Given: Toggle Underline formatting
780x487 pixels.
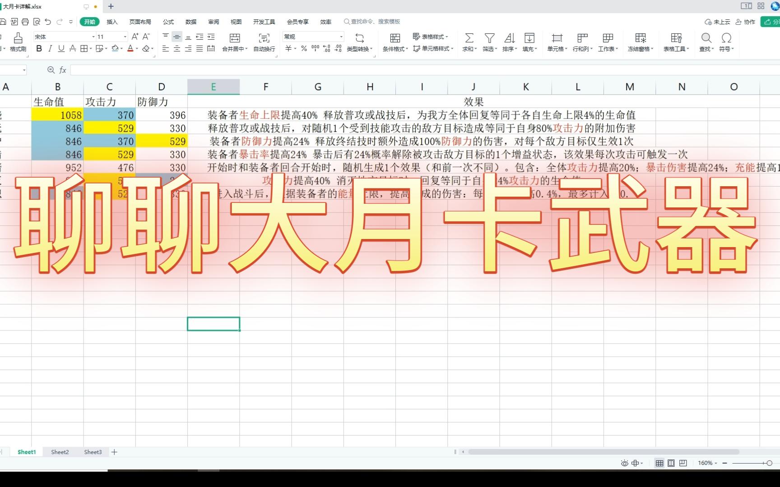Looking at the screenshot, I should 61,48.
